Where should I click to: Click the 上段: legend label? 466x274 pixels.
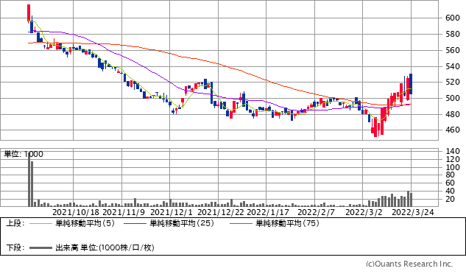(15, 223)
